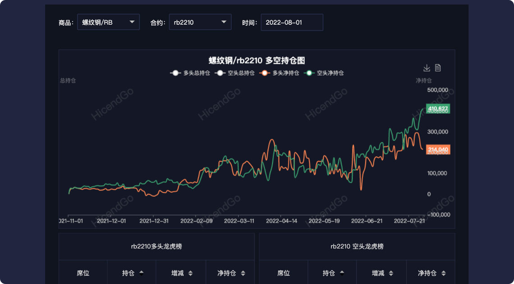Sort short-side table by 持仓 column
The height and width of the screenshot is (284, 514).
pyautogui.click(x=342, y=273)
